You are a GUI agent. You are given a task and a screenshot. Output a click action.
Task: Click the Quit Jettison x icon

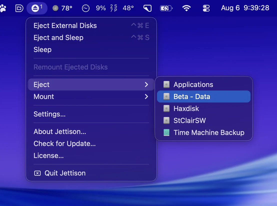pos(37,173)
